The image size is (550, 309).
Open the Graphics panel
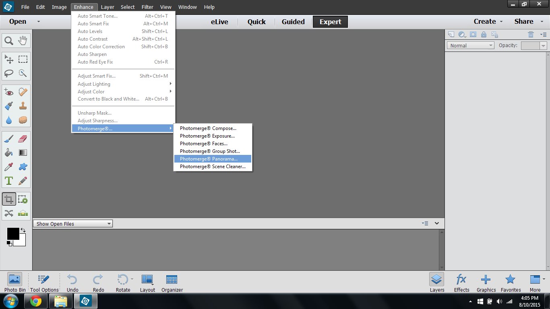(x=486, y=282)
